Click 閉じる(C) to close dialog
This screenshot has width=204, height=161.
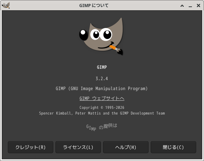(x=173, y=147)
